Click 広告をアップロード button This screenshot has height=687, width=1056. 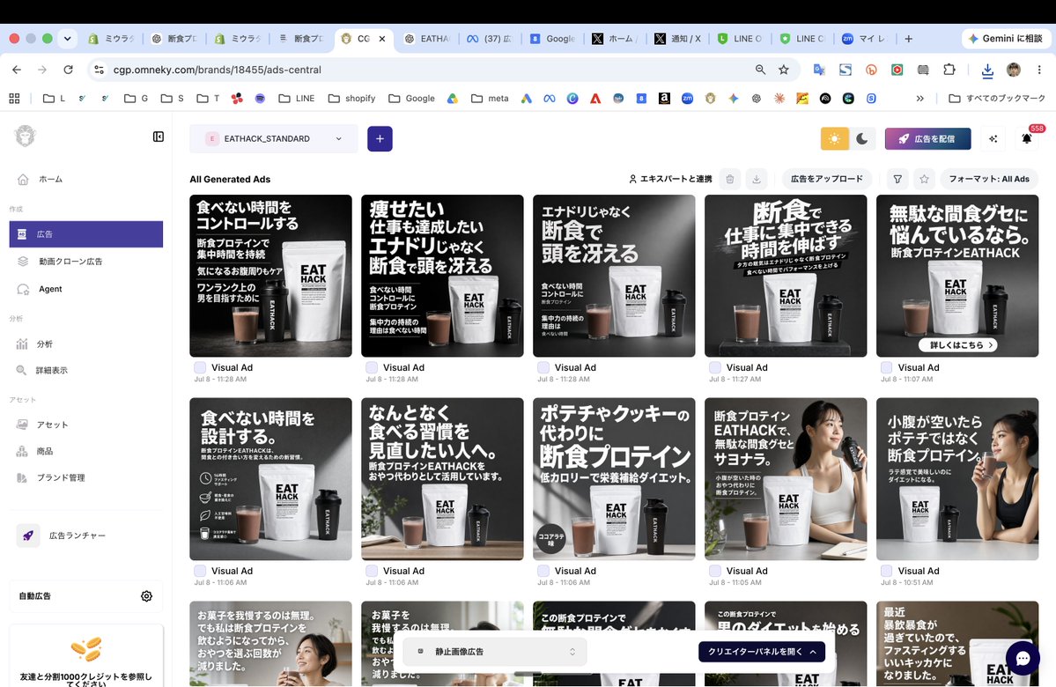tap(826, 179)
